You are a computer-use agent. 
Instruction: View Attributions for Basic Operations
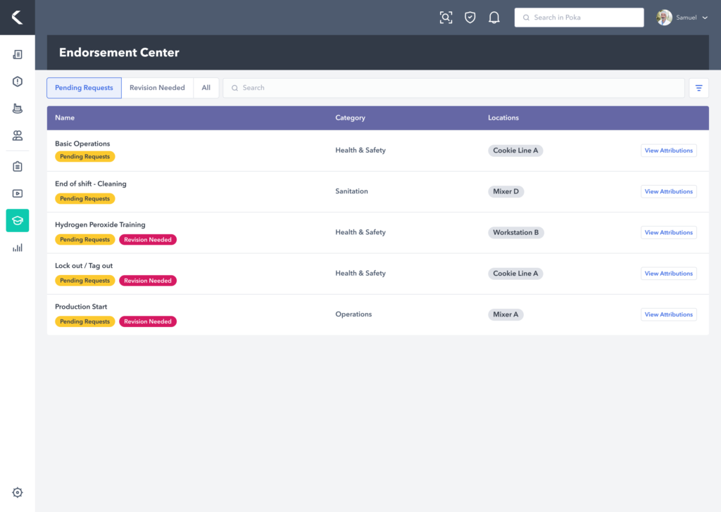coord(668,151)
